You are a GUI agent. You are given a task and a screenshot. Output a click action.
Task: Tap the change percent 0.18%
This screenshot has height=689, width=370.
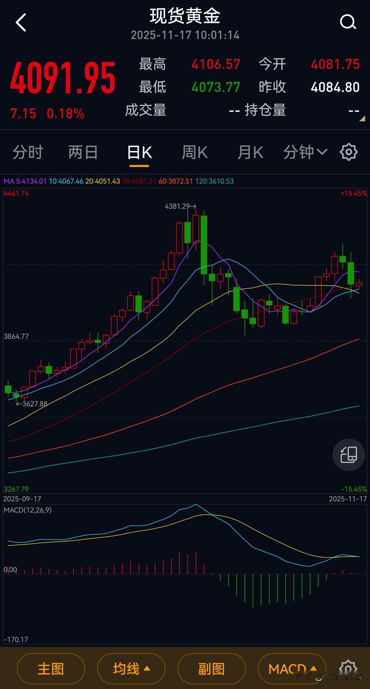point(66,114)
